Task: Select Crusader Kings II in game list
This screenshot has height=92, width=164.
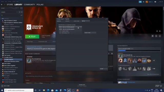Action: tap(8, 57)
